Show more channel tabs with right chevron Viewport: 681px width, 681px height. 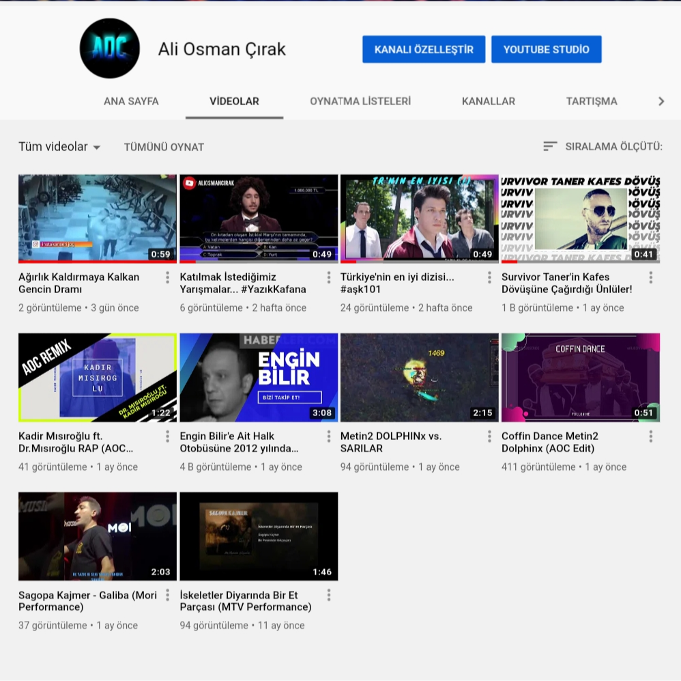[x=661, y=101]
